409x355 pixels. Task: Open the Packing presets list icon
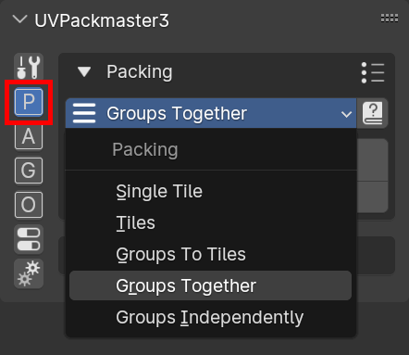373,72
